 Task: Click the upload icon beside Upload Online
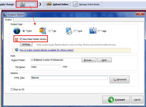(x=49, y=4)
